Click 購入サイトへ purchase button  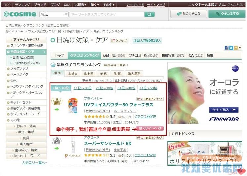tap(150, 128)
